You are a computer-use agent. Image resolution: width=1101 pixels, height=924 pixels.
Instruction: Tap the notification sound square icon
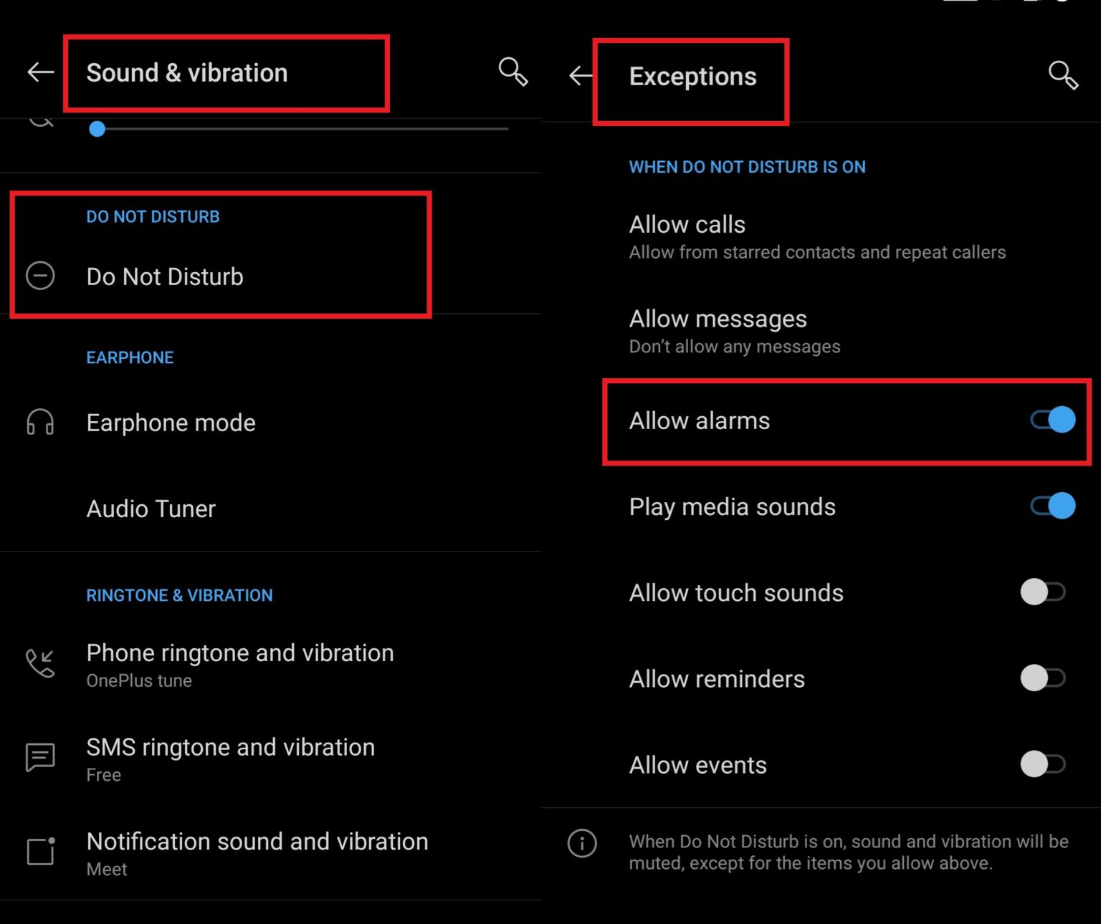[x=40, y=851]
